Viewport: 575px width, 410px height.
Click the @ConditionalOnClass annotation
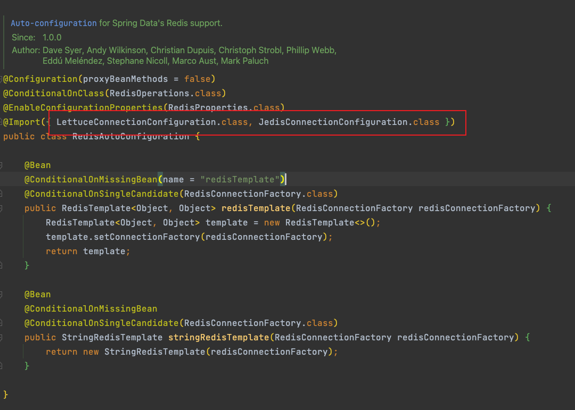point(54,93)
